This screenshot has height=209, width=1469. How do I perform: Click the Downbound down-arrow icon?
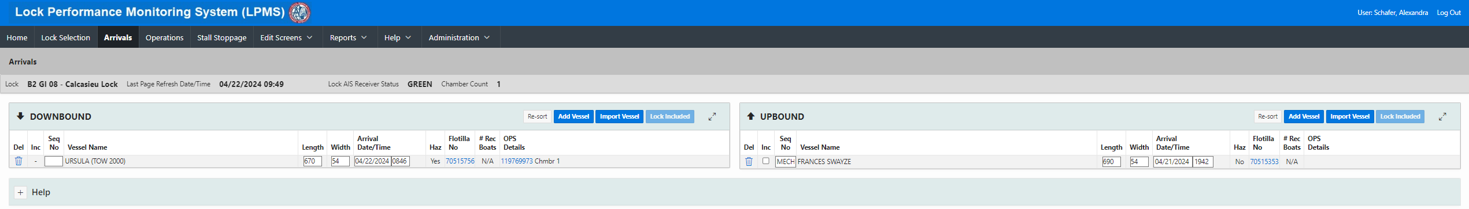point(20,116)
